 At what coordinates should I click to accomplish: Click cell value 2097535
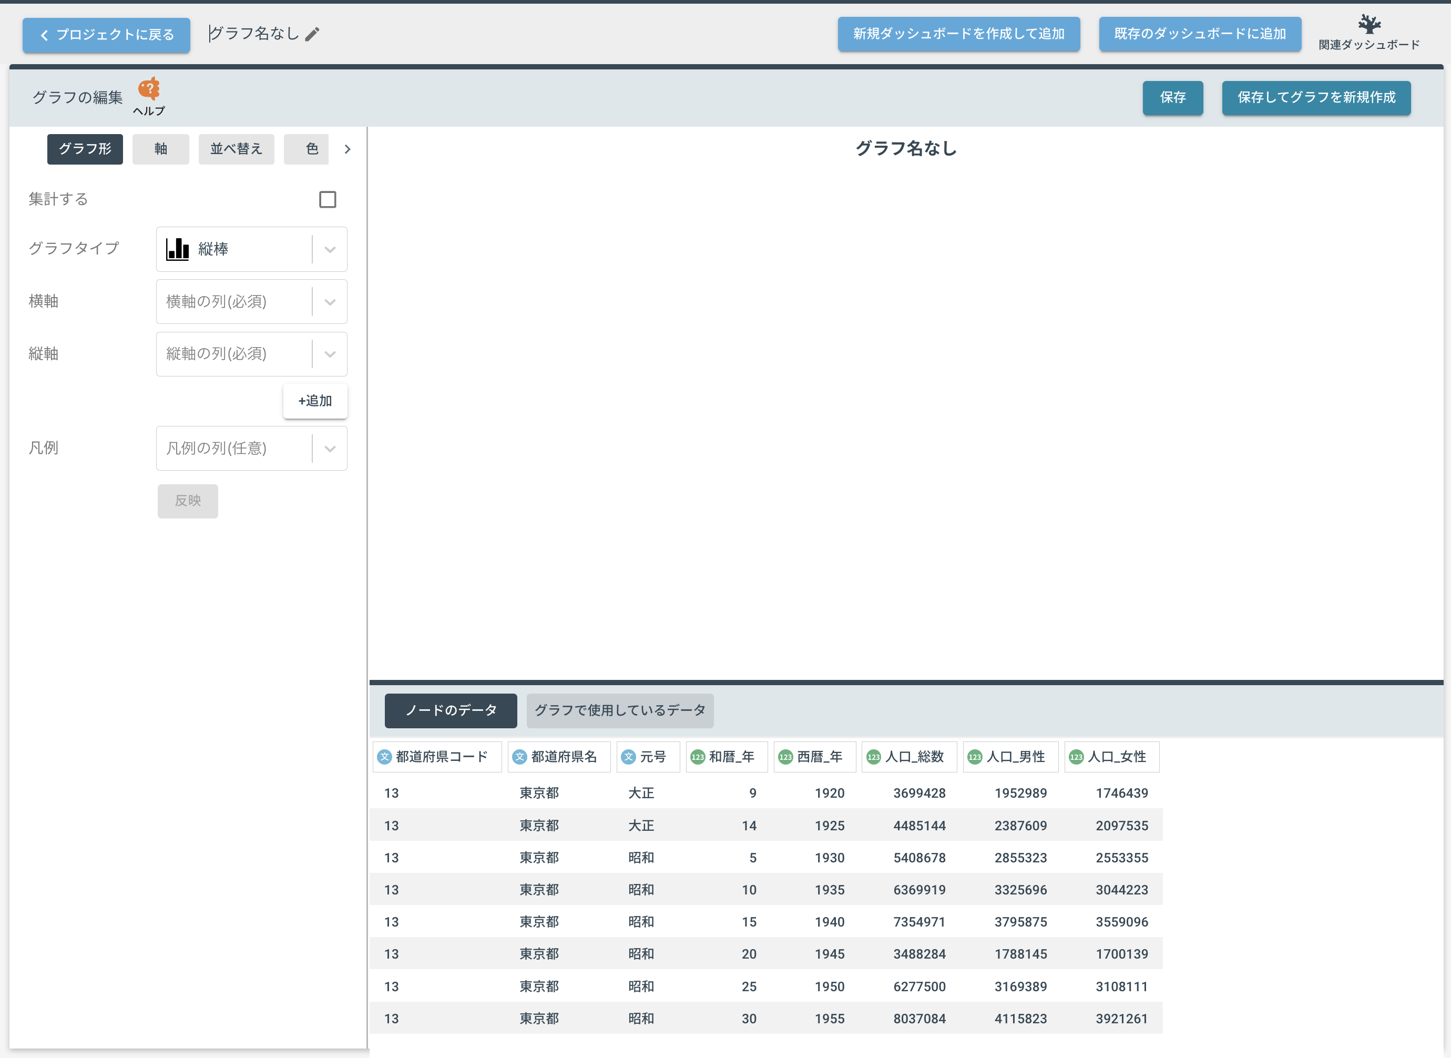(1122, 826)
